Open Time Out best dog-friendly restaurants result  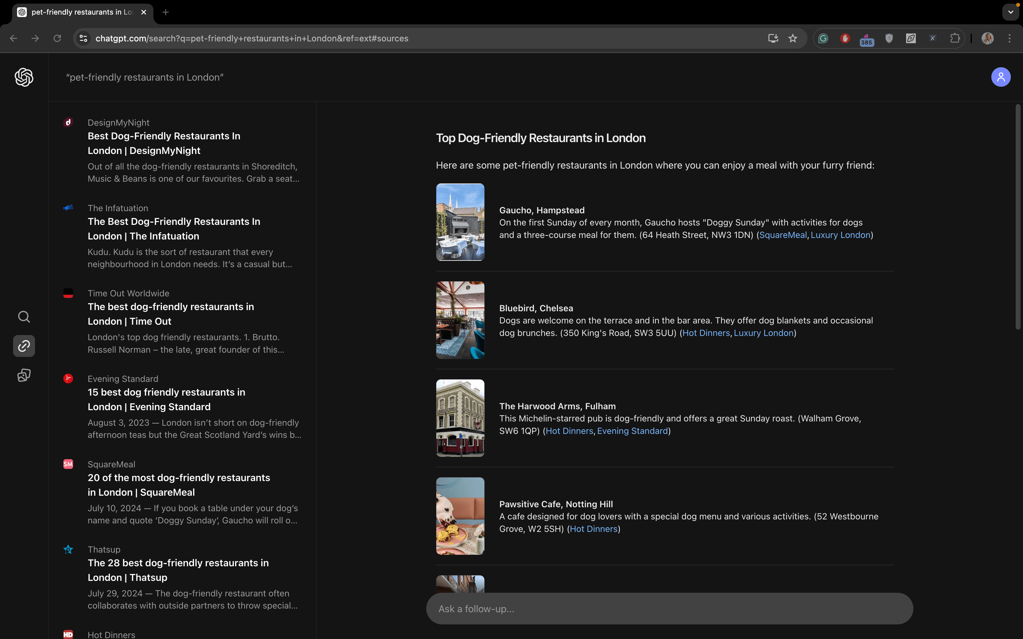[171, 314]
